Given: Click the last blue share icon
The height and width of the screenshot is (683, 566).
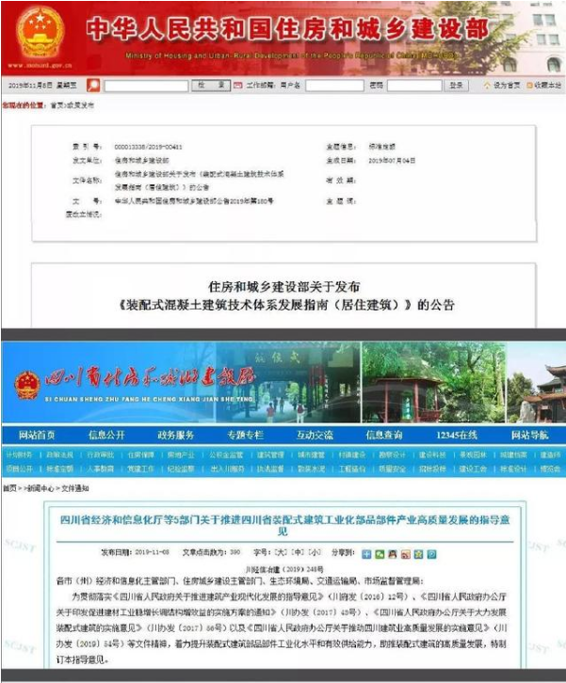Looking at the screenshot, I should 431,554.
